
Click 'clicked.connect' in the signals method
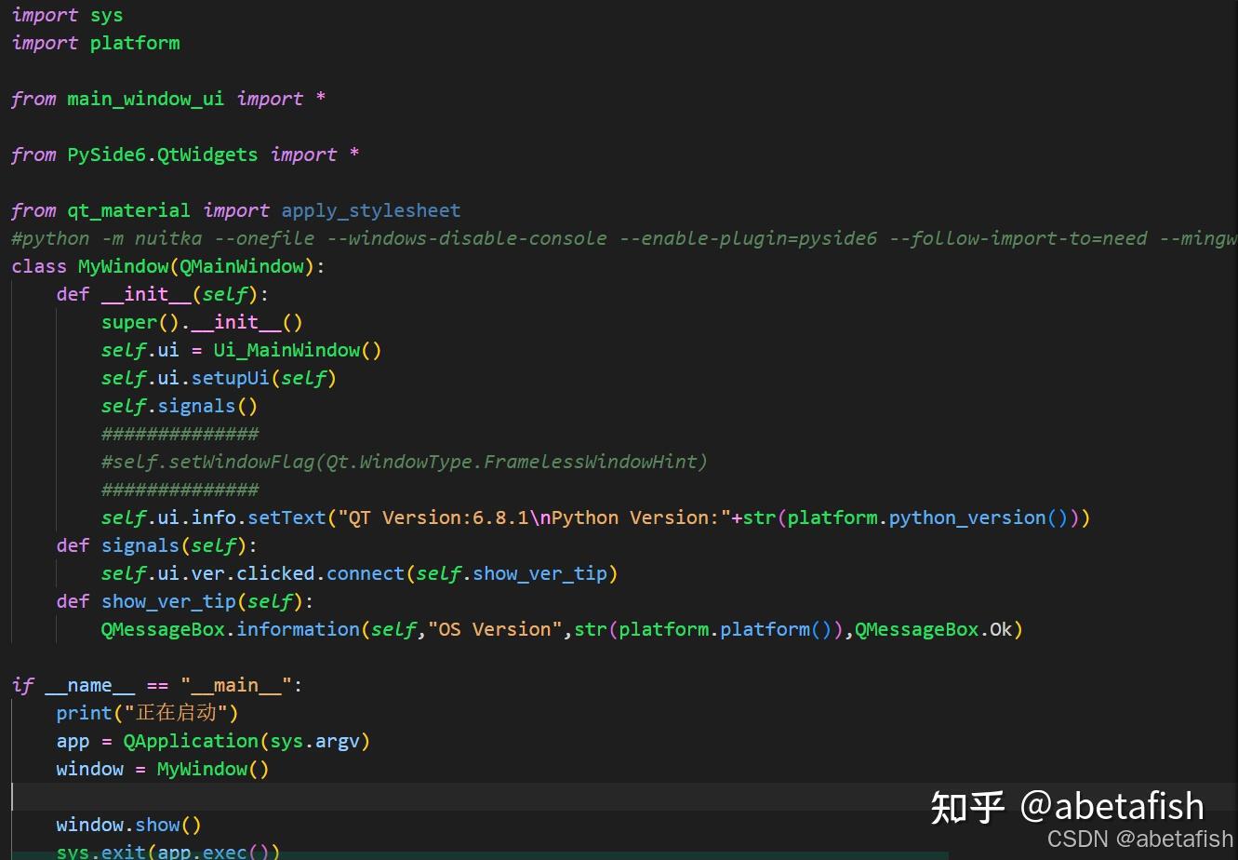point(320,573)
